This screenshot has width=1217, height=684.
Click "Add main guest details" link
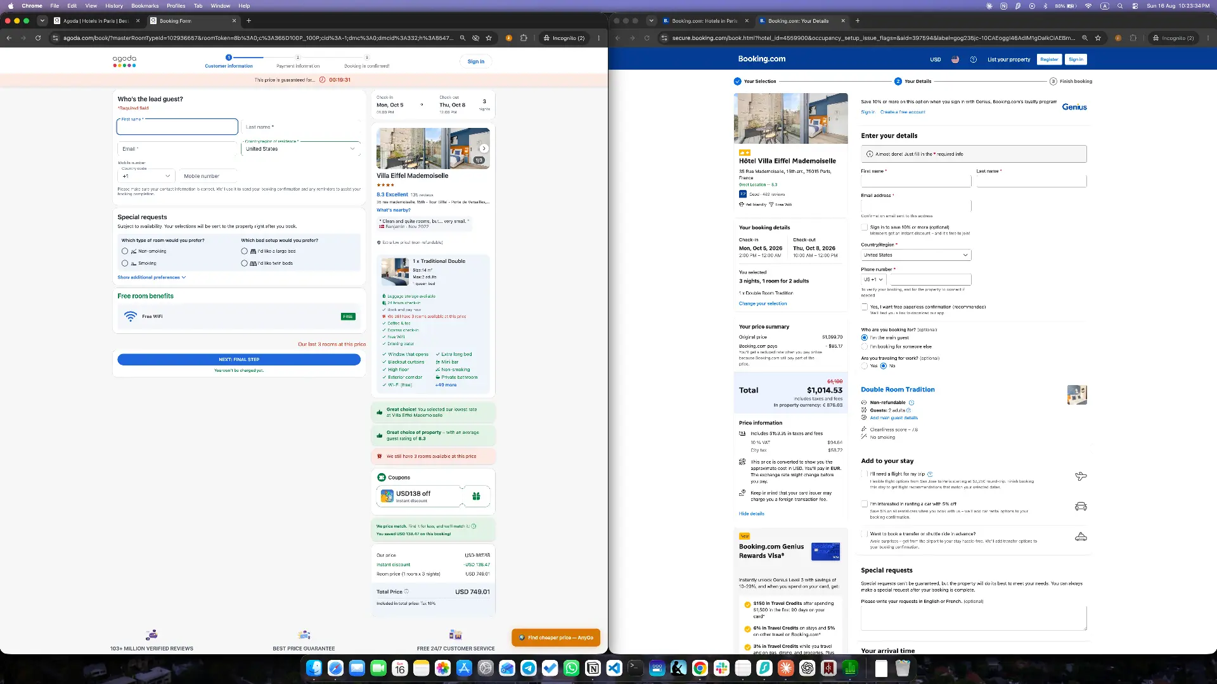(894, 418)
